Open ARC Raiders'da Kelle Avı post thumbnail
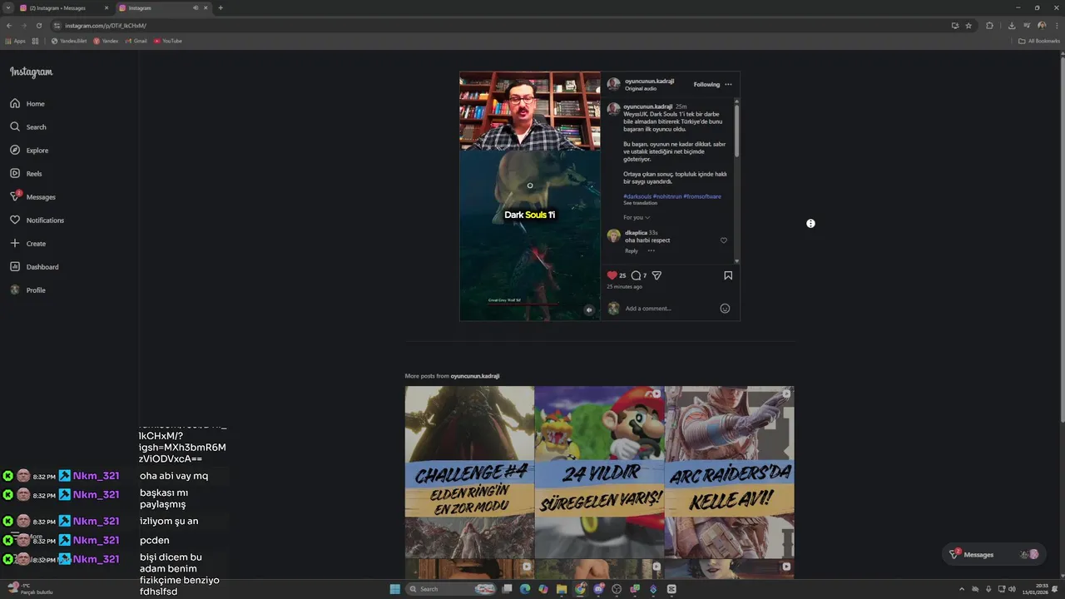Image resolution: width=1065 pixels, height=599 pixels. [x=729, y=472]
